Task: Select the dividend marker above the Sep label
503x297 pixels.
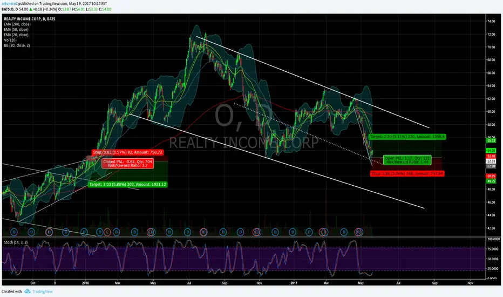Action: coord(223,232)
